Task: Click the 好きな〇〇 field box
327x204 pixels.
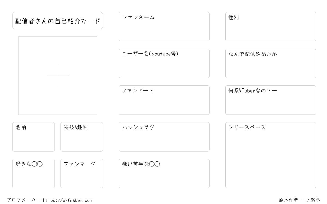Action: 34,174
